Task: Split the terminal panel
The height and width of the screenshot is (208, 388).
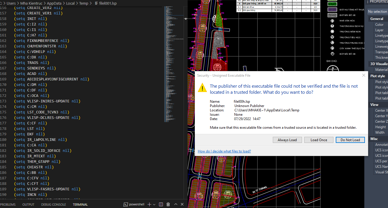Action: coord(161,205)
